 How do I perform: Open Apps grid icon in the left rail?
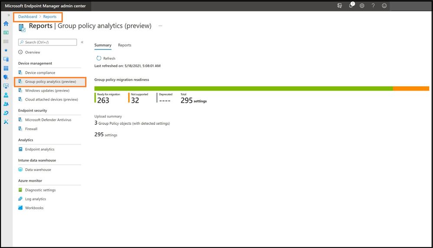(6, 68)
